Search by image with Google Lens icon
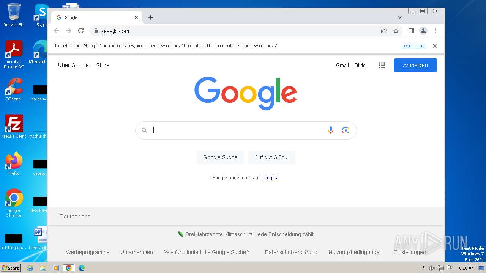Screen dimensions: 486x273 tap(346, 130)
